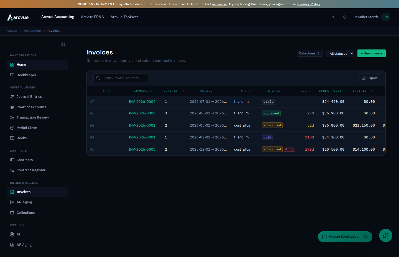The width and height of the screenshot is (399, 257).
Task: Open invoice INV-2026-0004
Action: 142,102
